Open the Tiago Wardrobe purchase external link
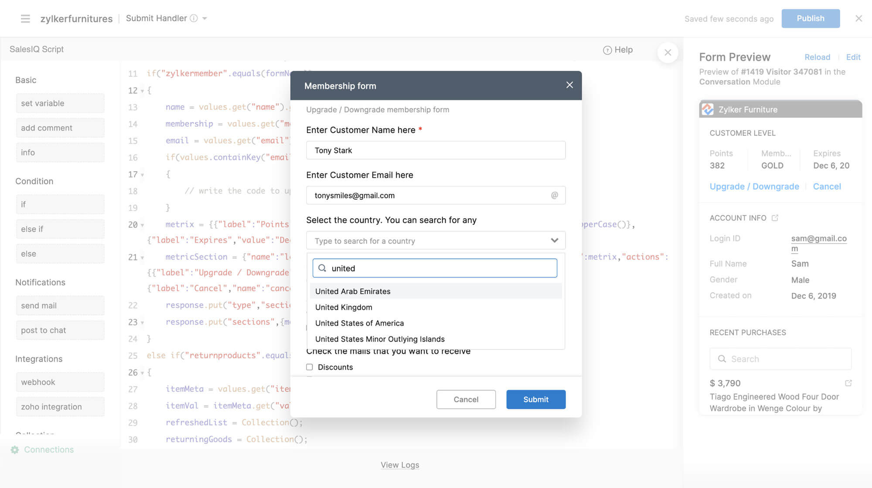This screenshot has height=488, width=872. click(849, 383)
